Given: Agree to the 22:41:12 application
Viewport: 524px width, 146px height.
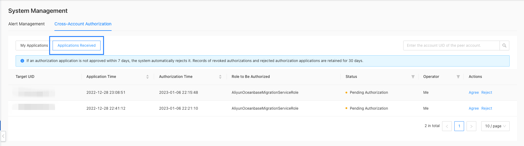Looking at the screenshot, I should pyautogui.click(x=474, y=108).
